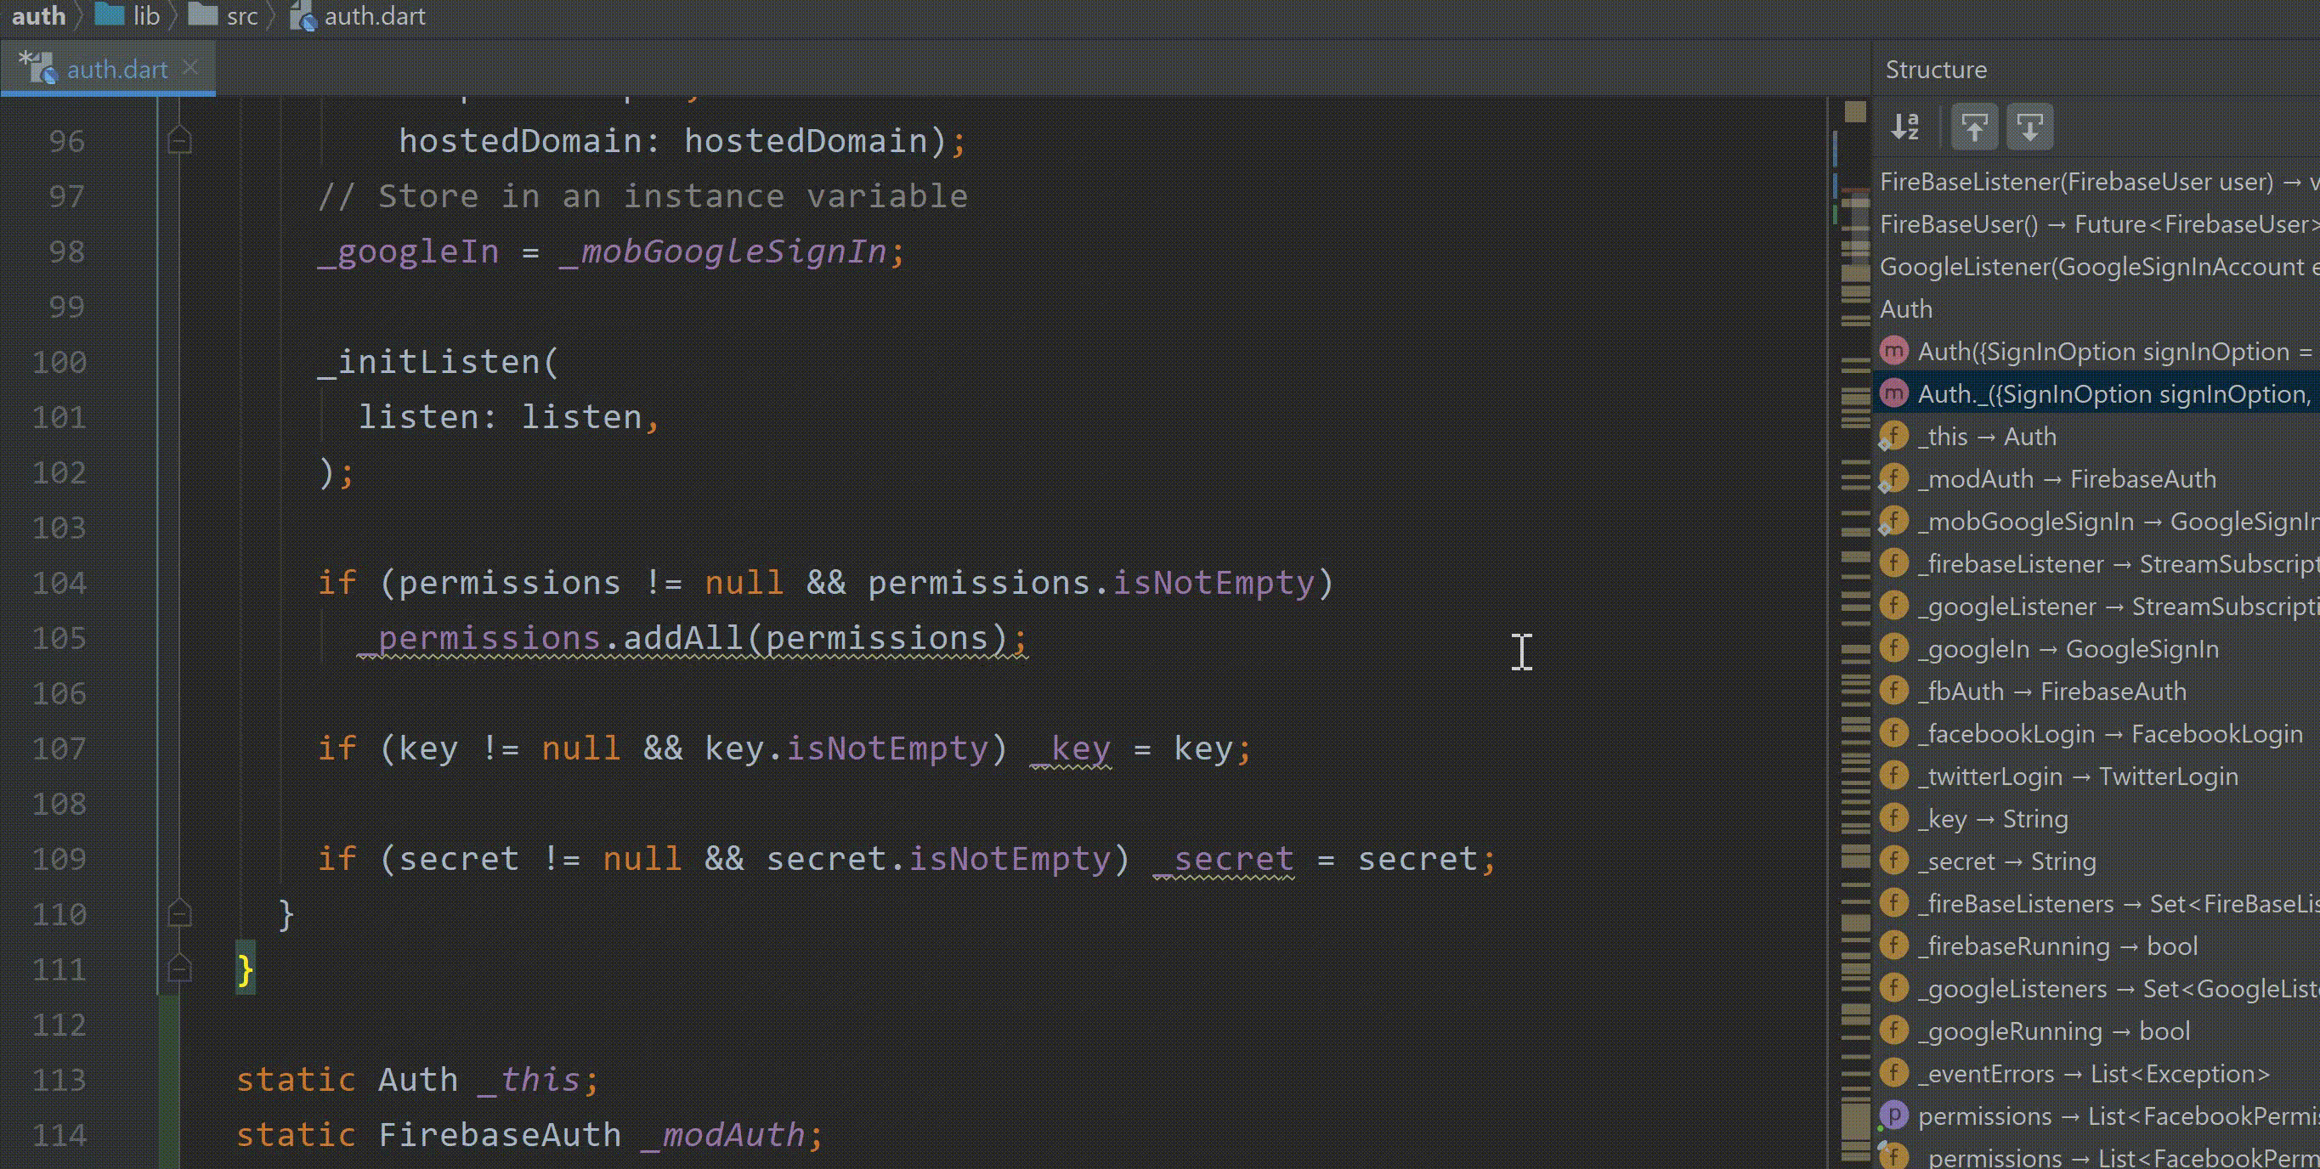Click field icon beside _googleIn entry
Image resolution: width=2320 pixels, height=1169 pixels.
pyautogui.click(x=1894, y=648)
